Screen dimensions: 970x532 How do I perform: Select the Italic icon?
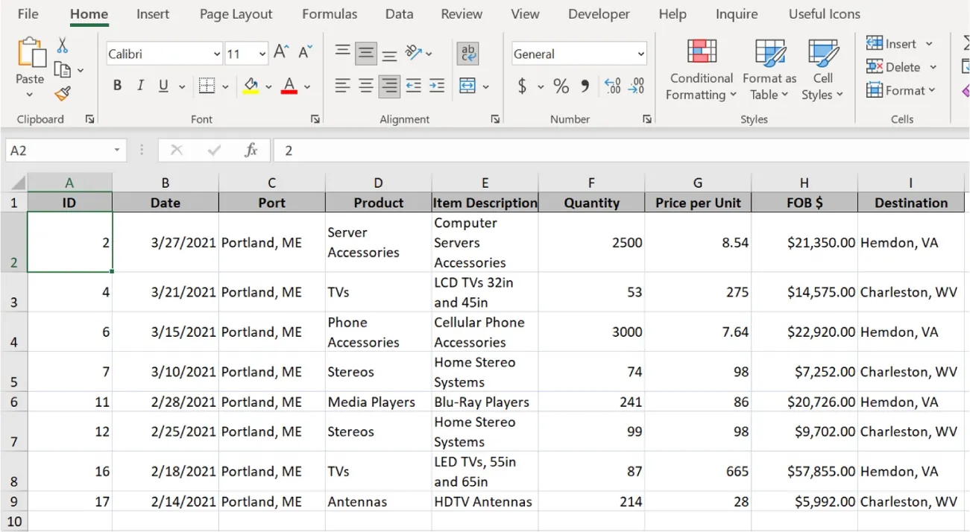click(x=139, y=85)
